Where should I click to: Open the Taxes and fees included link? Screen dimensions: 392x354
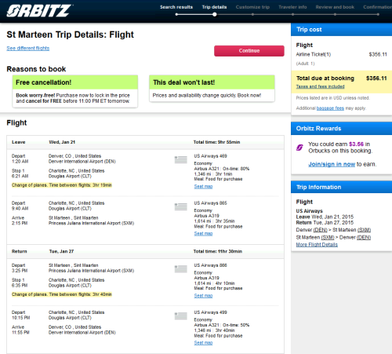coord(320,86)
